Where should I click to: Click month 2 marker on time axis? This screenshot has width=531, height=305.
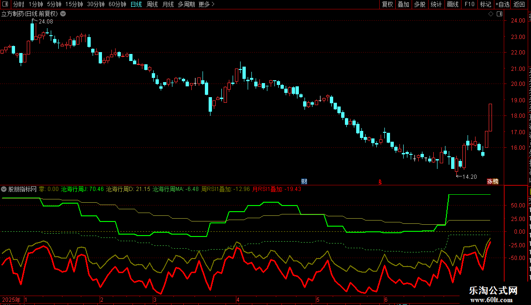pyautogui.click(x=102, y=299)
